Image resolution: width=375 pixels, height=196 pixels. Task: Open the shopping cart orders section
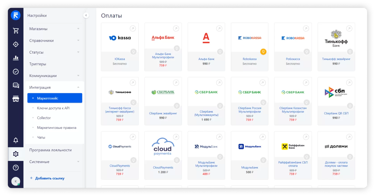click(16, 31)
